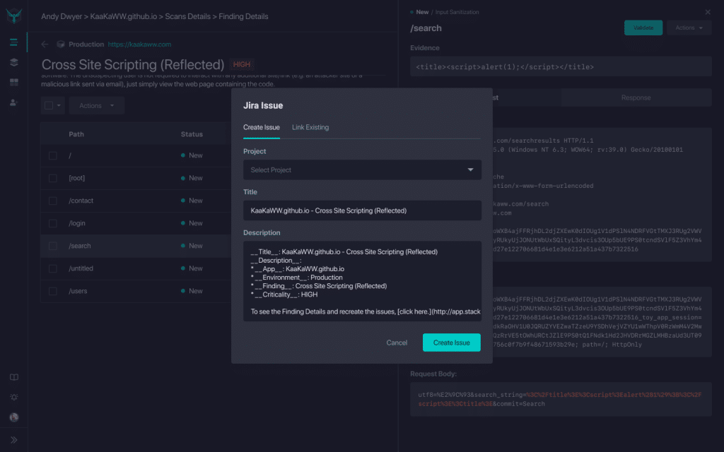Click into the Description text area
The image size is (724, 452).
[x=362, y=281]
